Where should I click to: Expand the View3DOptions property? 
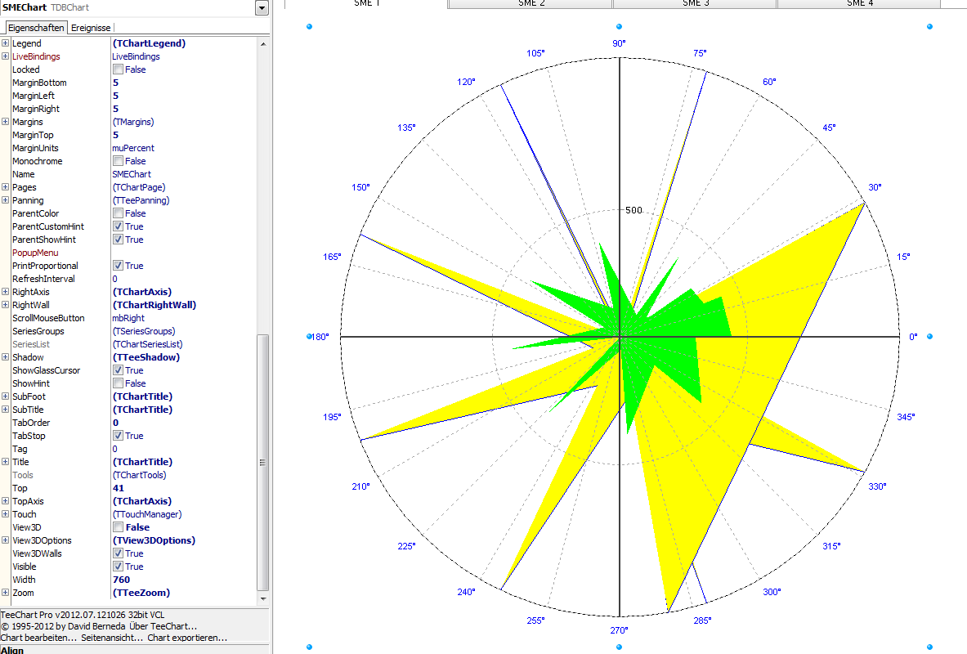pos(5,540)
